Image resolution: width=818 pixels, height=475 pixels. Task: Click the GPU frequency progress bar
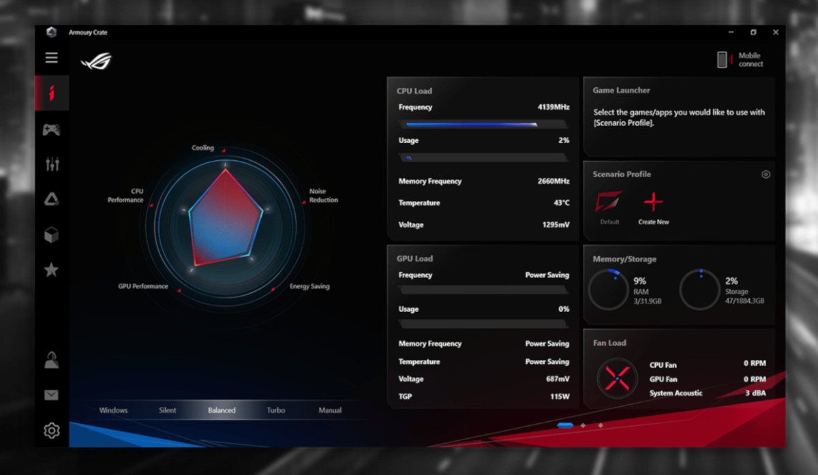[x=483, y=290]
